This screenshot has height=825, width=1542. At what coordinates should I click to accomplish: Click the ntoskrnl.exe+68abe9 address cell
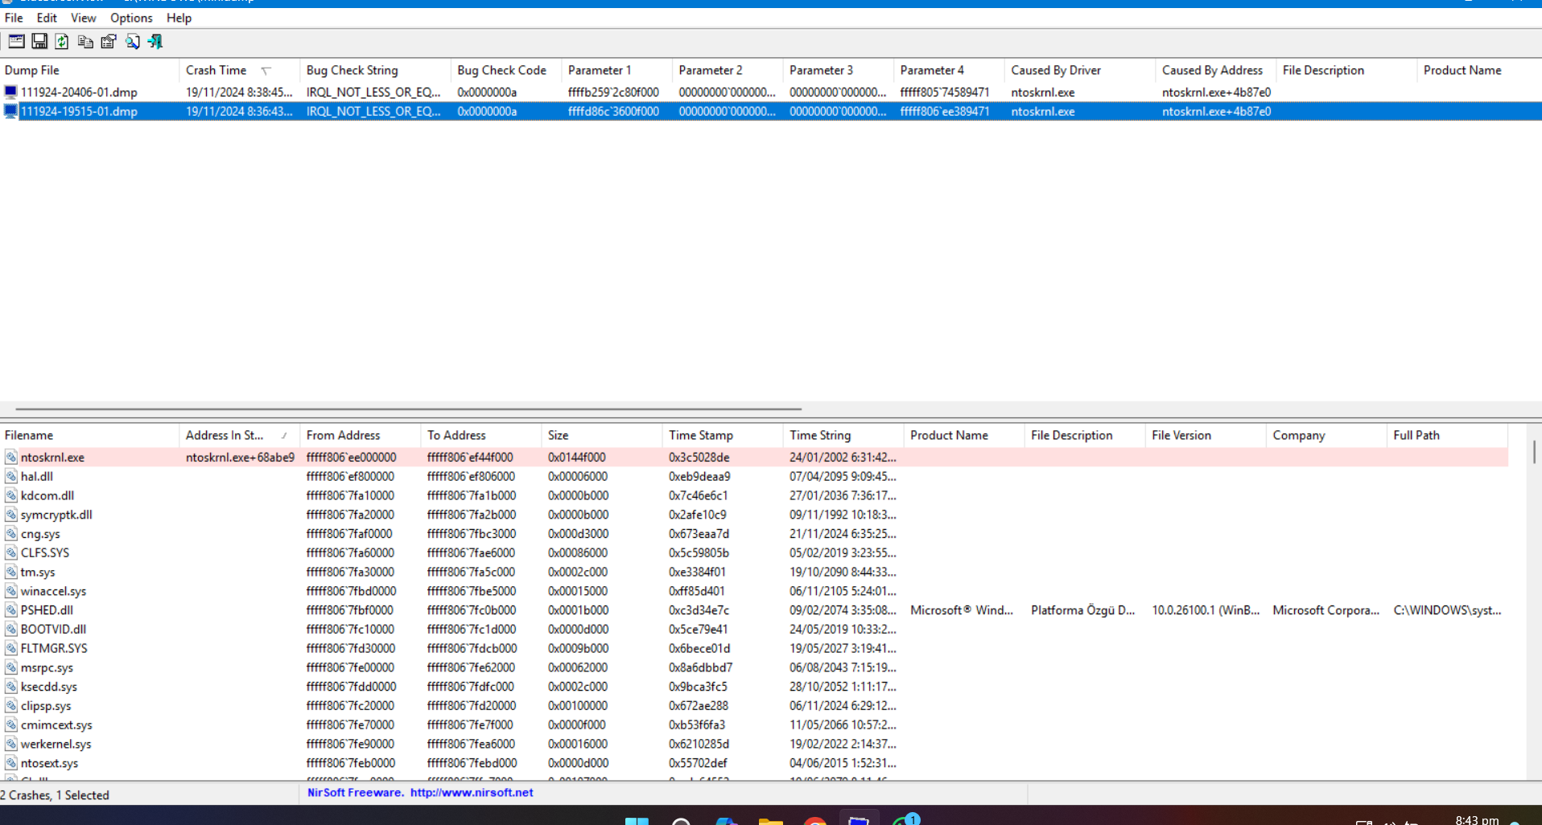(240, 458)
